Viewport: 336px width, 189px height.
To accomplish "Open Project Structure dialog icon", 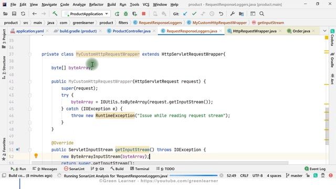I will (241, 14).
